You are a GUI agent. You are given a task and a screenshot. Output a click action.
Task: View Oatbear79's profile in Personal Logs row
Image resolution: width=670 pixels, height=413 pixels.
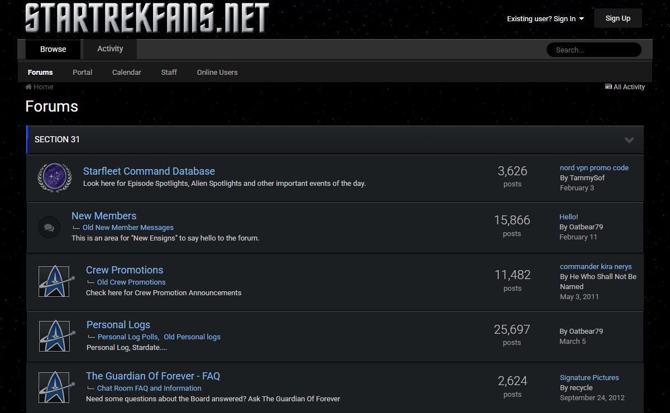point(586,332)
